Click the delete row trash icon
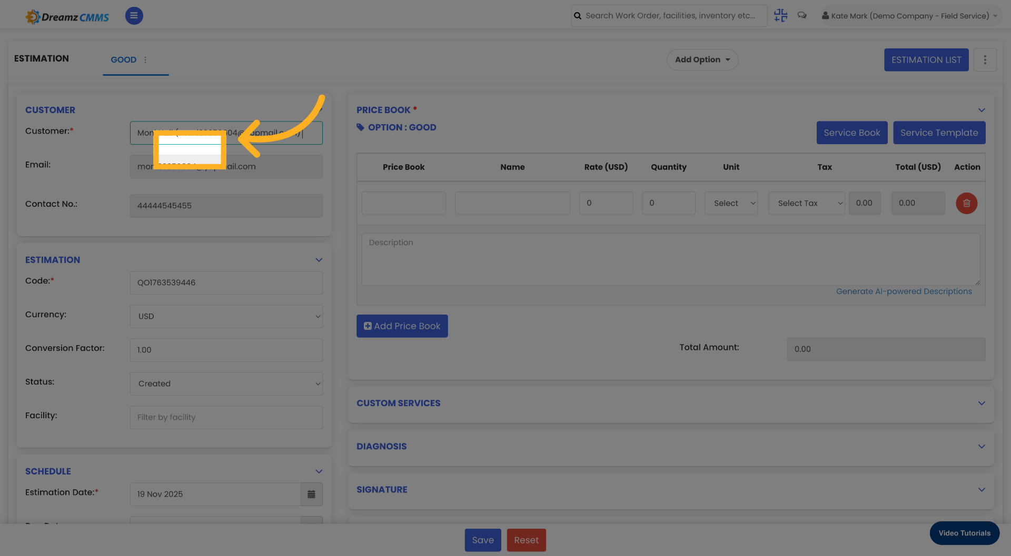 point(966,203)
